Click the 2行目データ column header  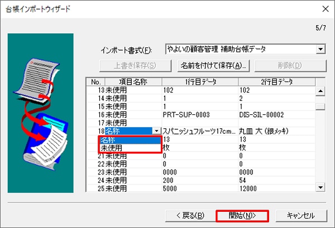(x=277, y=82)
